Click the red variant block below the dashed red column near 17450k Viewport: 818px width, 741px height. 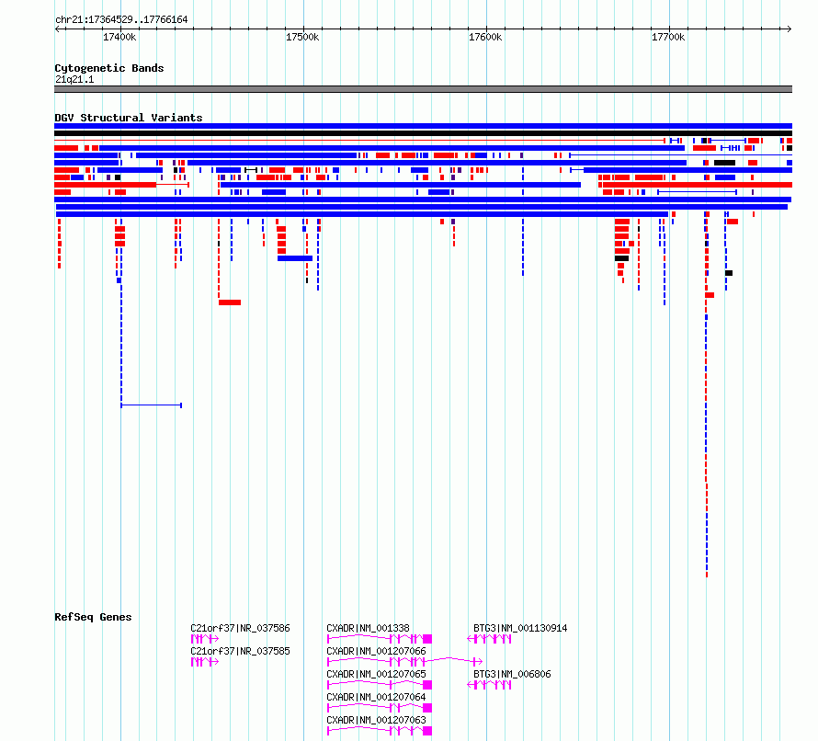pyautogui.click(x=230, y=302)
